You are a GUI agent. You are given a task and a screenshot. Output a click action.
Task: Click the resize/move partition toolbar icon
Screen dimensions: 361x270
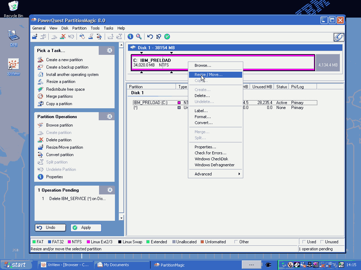[x=35, y=37]
